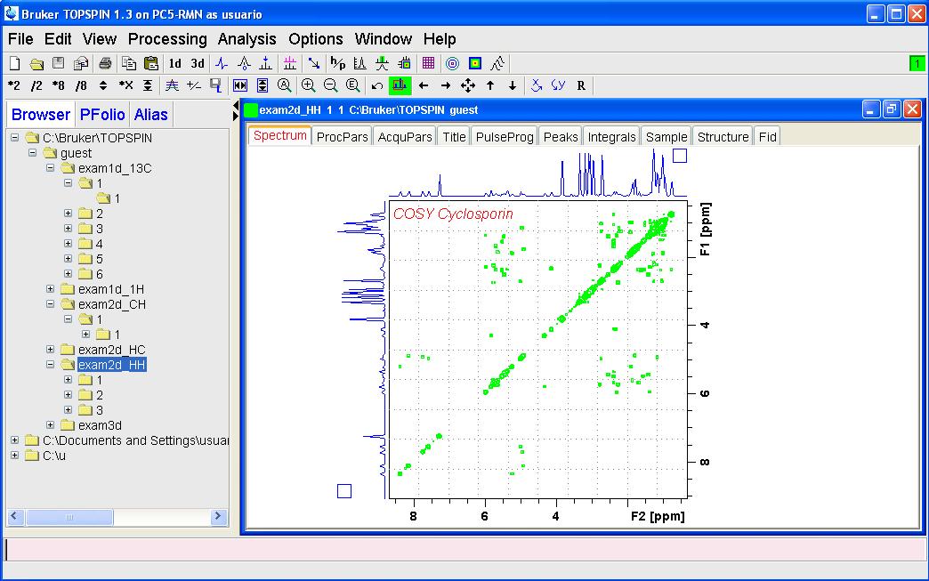Open the Processing menu
Viewport: 929px width, 581px height.
tap(167, 39)
